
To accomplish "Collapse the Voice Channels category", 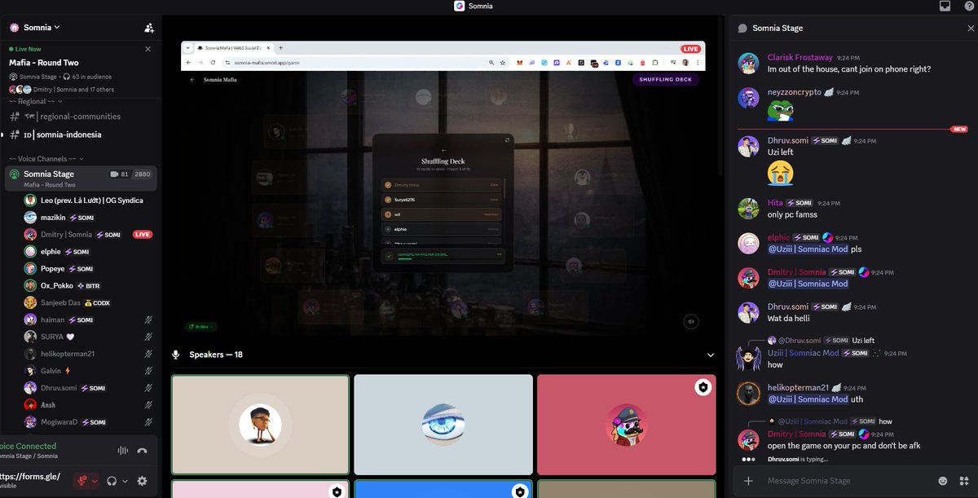I will [x=46, y=158].
